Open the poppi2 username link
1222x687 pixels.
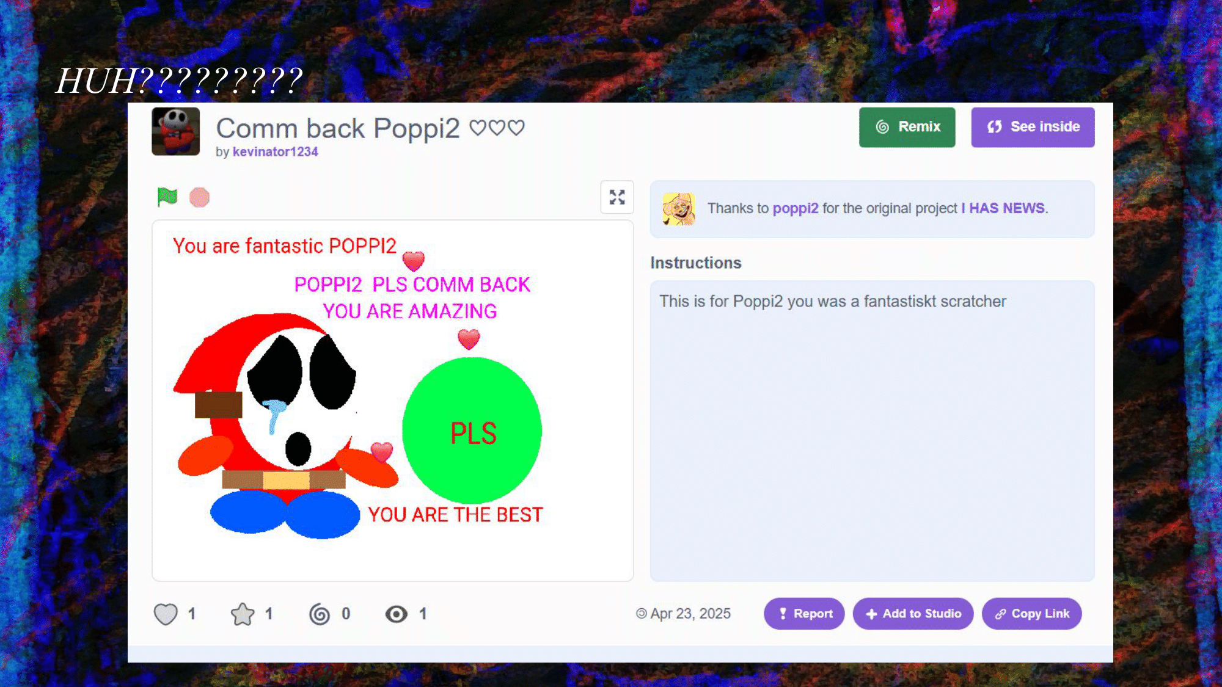point(795,208)
